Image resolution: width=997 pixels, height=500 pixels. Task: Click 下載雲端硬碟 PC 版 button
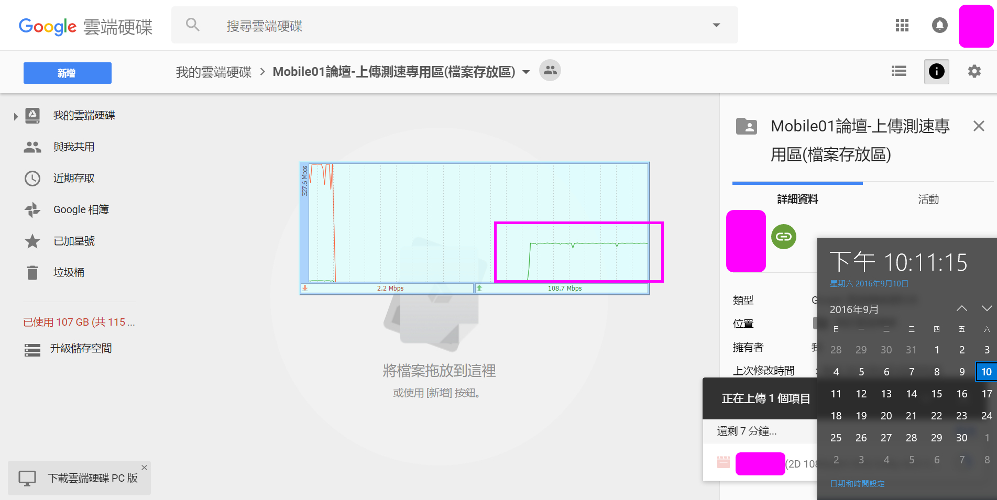point(80,478)
